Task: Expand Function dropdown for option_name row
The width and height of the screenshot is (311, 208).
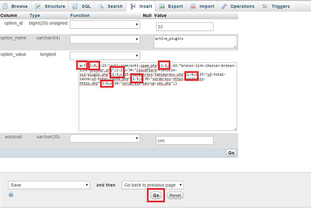Action: [x=105, y=39]
